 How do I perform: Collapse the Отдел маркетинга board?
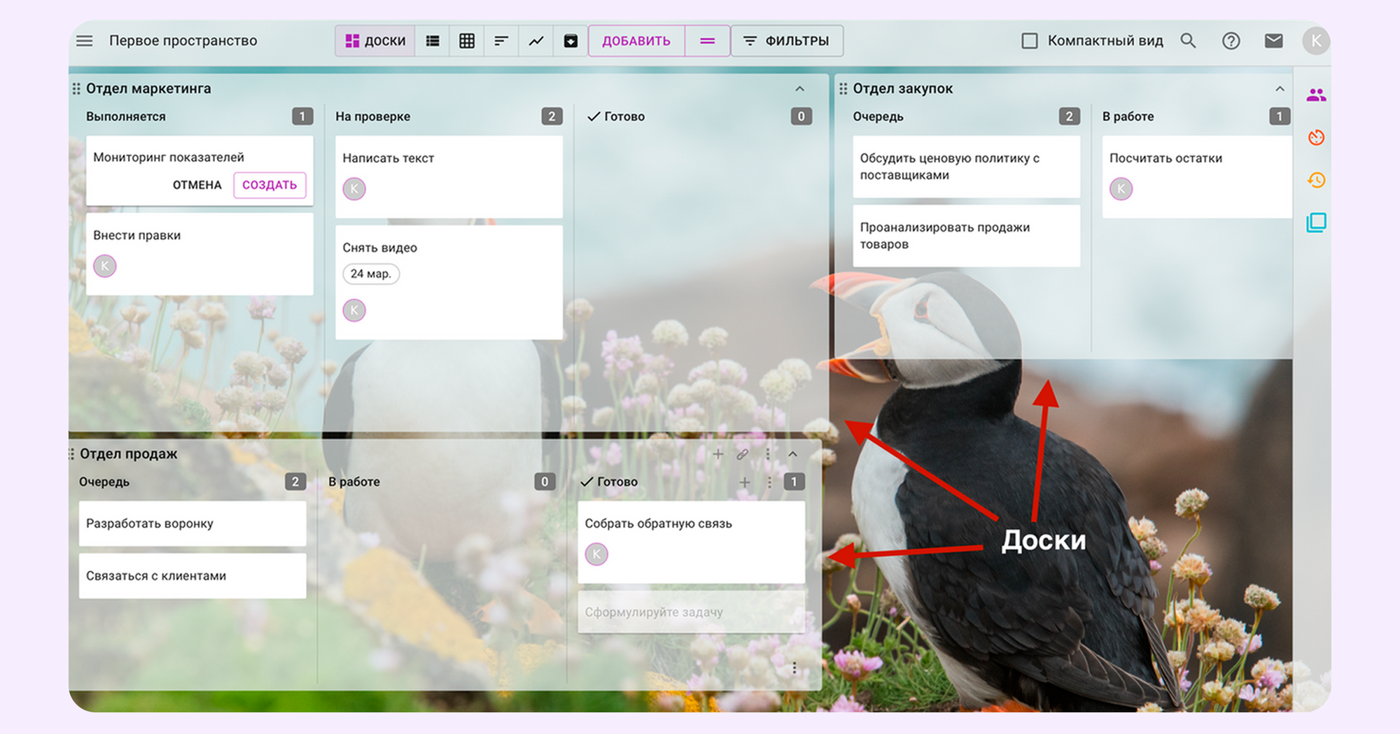799,89
